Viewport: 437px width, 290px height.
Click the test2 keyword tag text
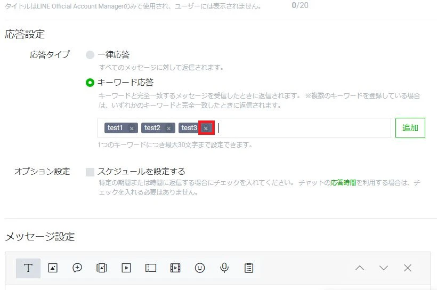tap(152, 128)
